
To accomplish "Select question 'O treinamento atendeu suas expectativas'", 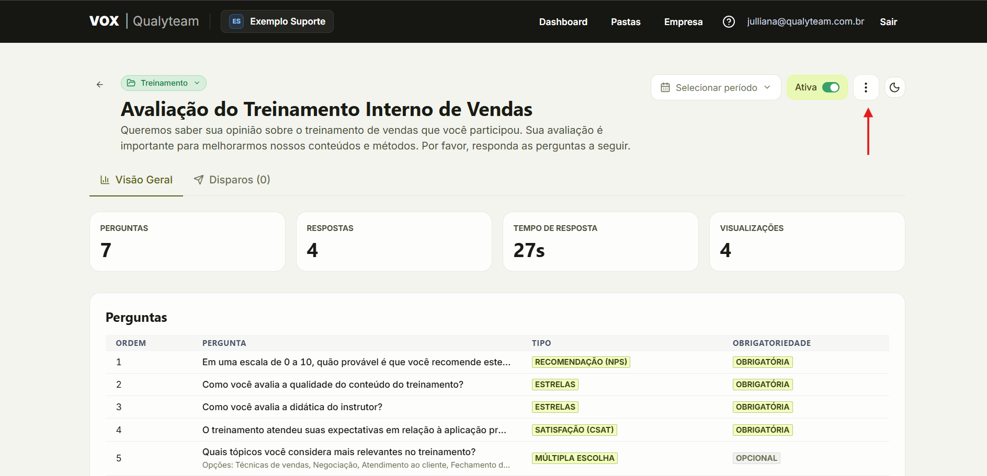I will (x=354, y=430).
